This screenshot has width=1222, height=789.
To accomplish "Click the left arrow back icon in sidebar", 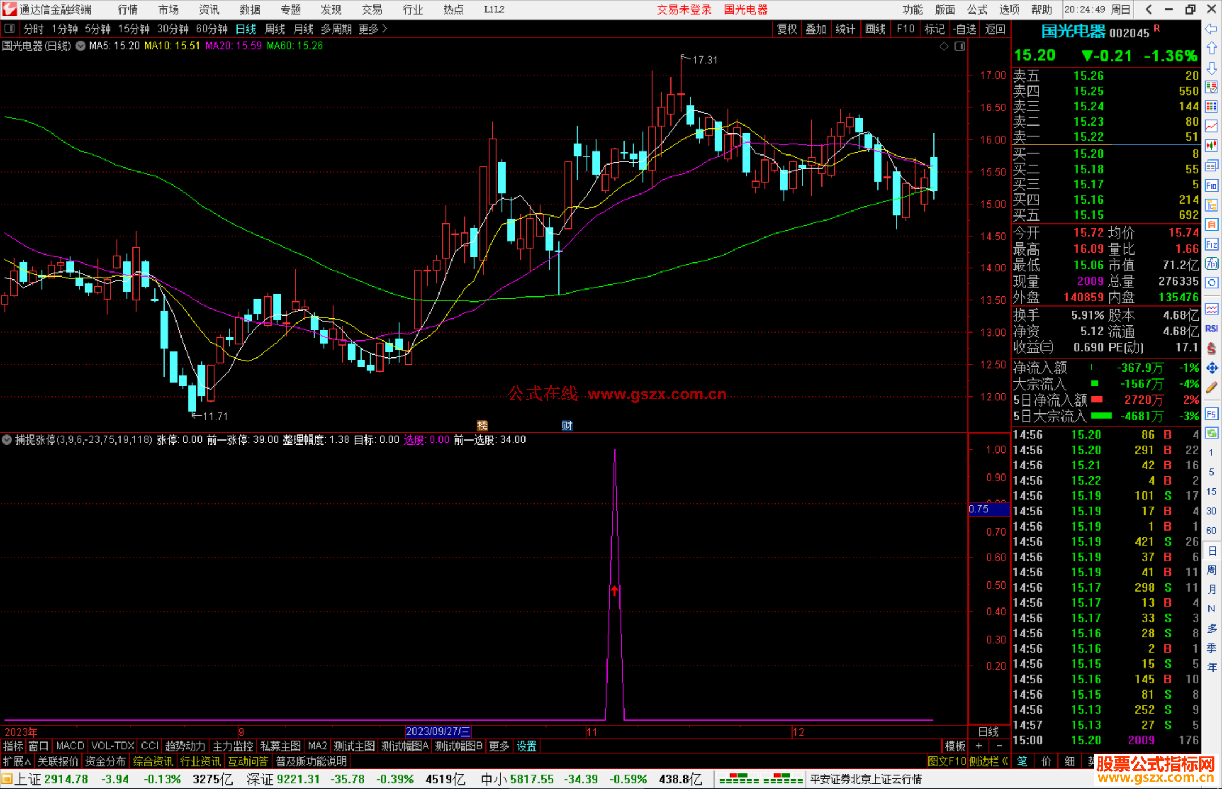I will click(1211, 29).
